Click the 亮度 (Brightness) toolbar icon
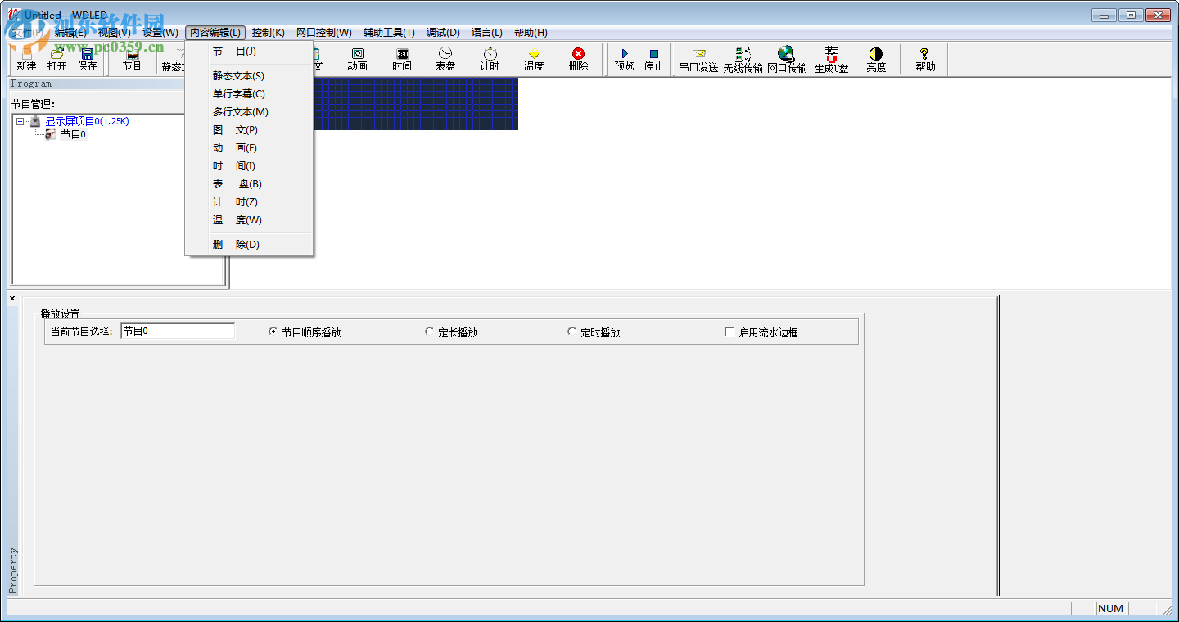1179x622 pixels. 876,60
